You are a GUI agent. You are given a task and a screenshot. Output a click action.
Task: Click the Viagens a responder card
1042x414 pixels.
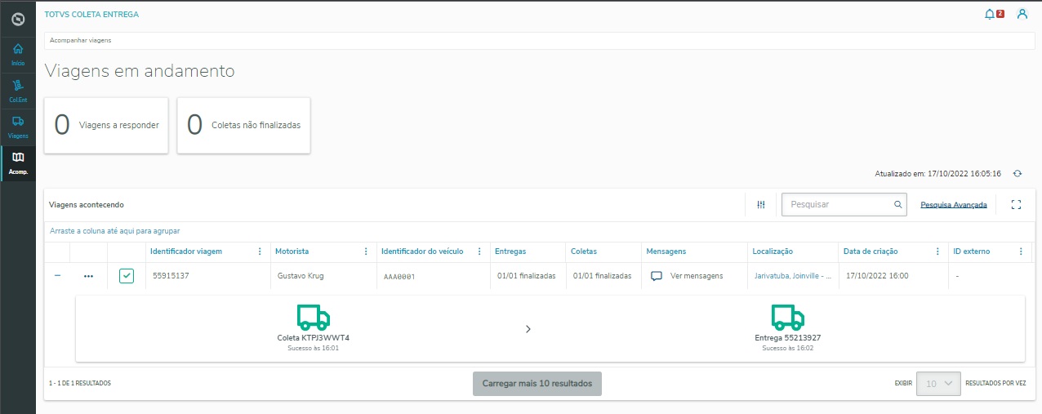pos(106,126)
